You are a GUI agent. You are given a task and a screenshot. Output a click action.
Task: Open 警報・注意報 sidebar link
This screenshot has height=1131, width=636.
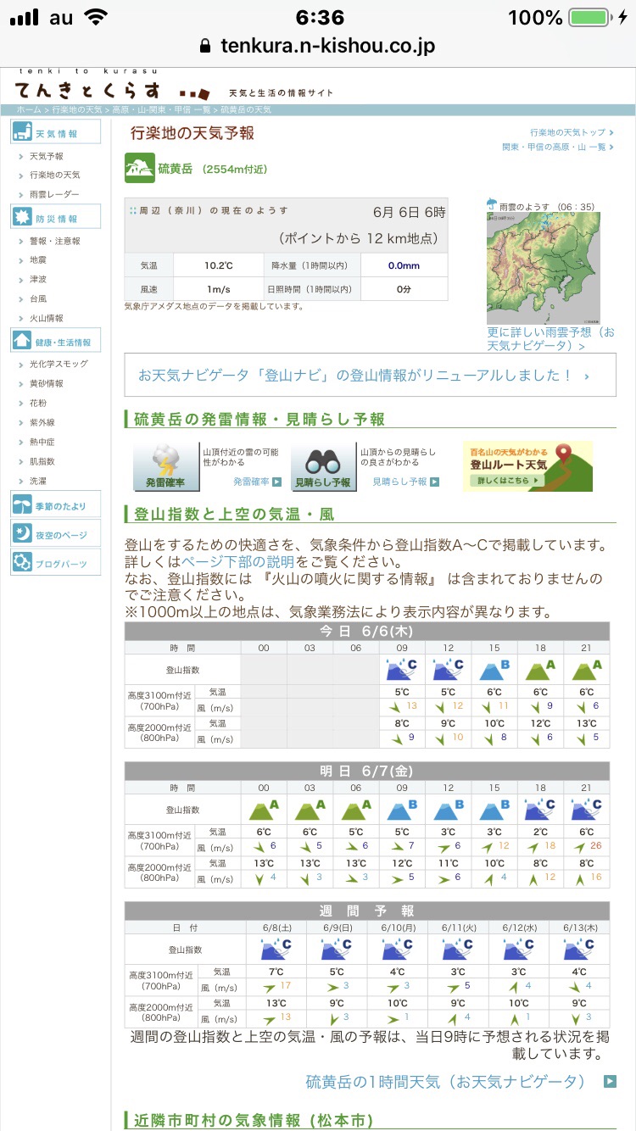pyautogui.click(x=55, y=241)
